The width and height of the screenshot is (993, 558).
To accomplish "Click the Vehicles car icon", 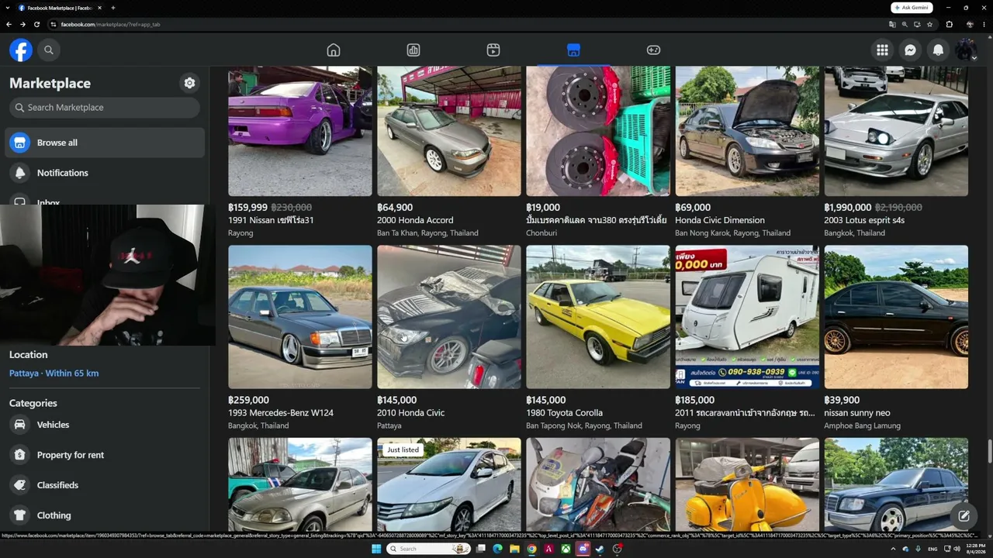I will [x=20, y=425].
